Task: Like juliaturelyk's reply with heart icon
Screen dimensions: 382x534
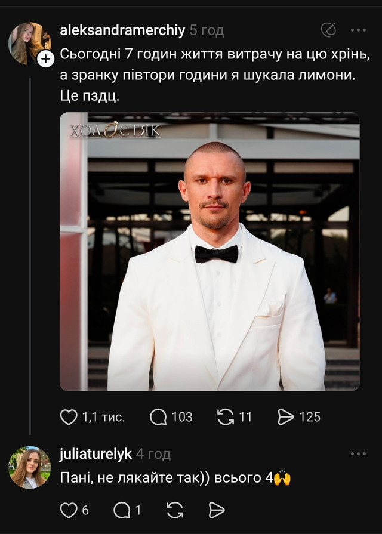Action: click(69, 510)
